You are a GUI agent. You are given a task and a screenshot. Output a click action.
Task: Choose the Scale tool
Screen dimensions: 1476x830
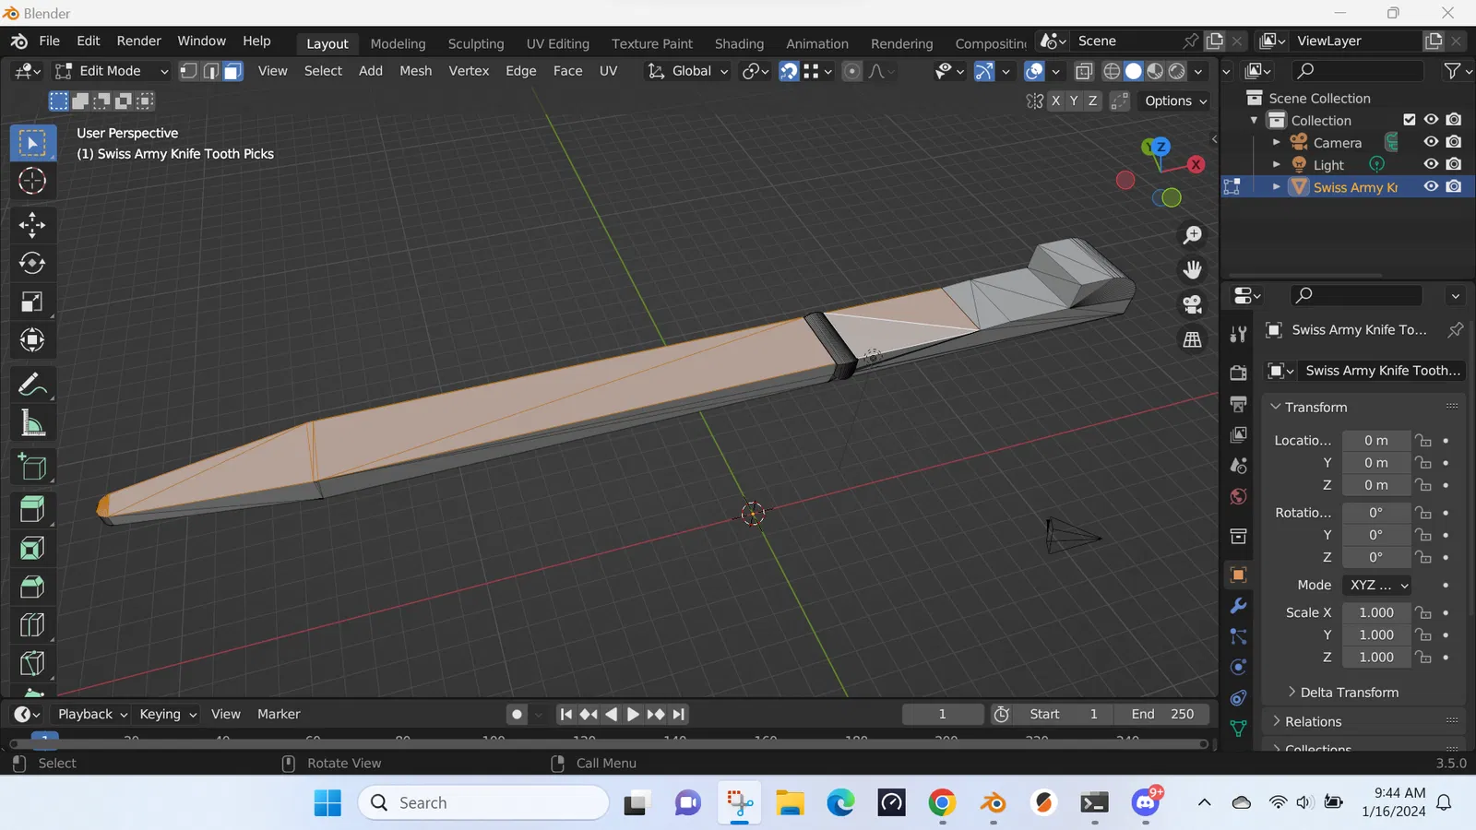click(x=32, y=302)
